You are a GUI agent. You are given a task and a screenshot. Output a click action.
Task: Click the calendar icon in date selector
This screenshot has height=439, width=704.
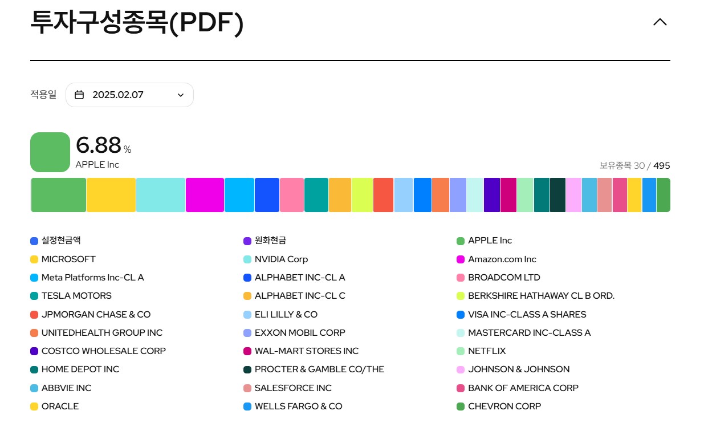[x=80, y=95]
